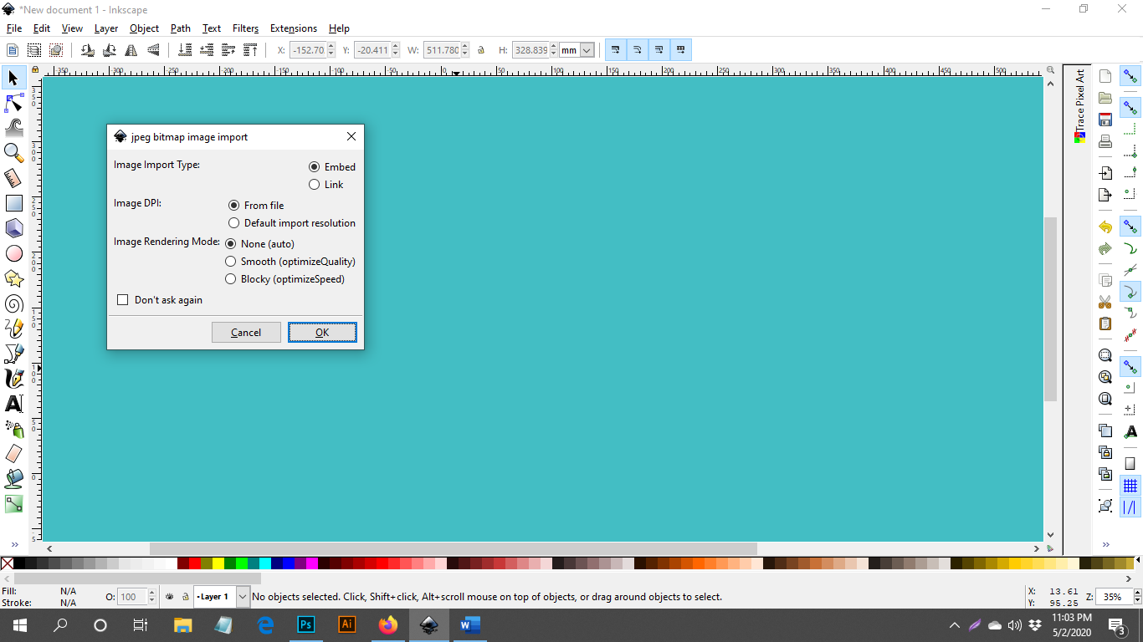Click the Flip horizontal icon
The height and width of the screenshot is (642, 1143).
(131, 50)
